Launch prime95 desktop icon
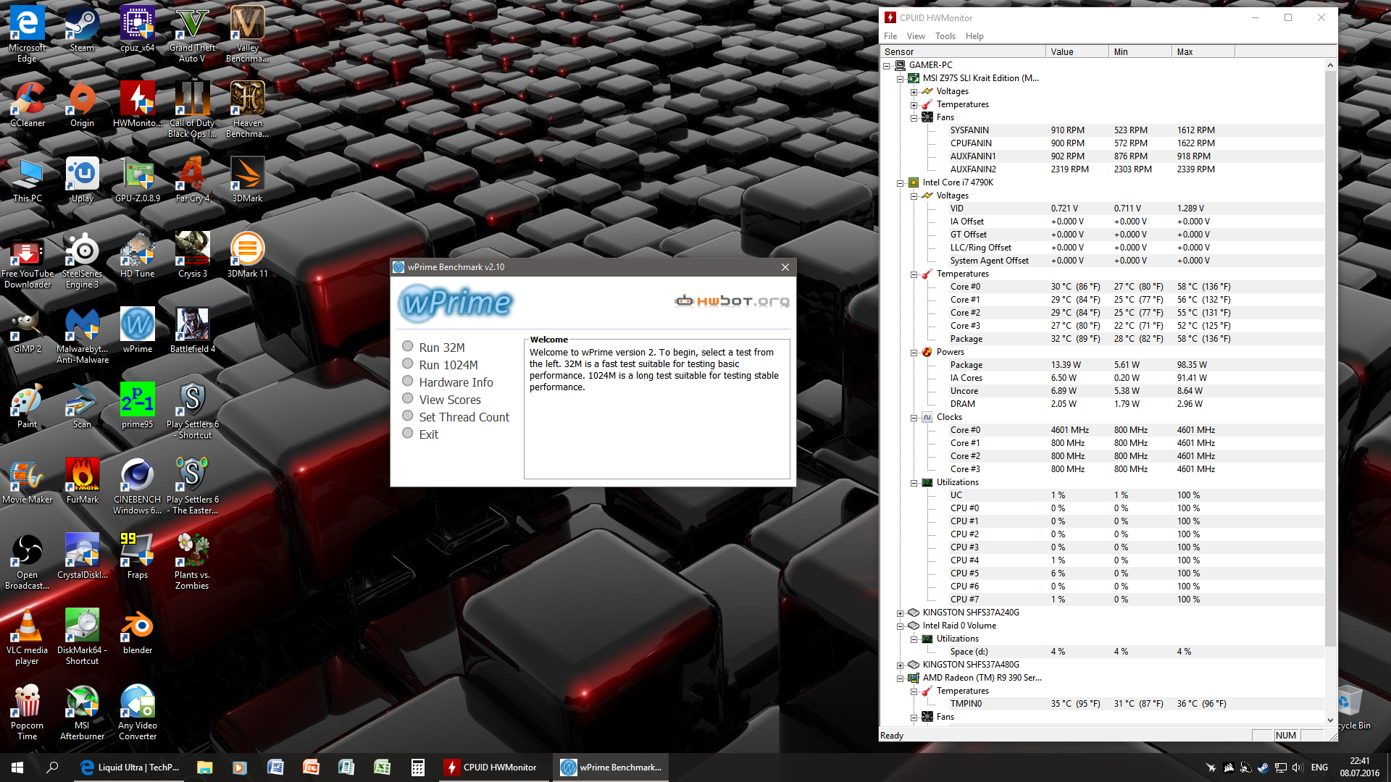Screen dimensions: 1391x782 tap(137, 405)
